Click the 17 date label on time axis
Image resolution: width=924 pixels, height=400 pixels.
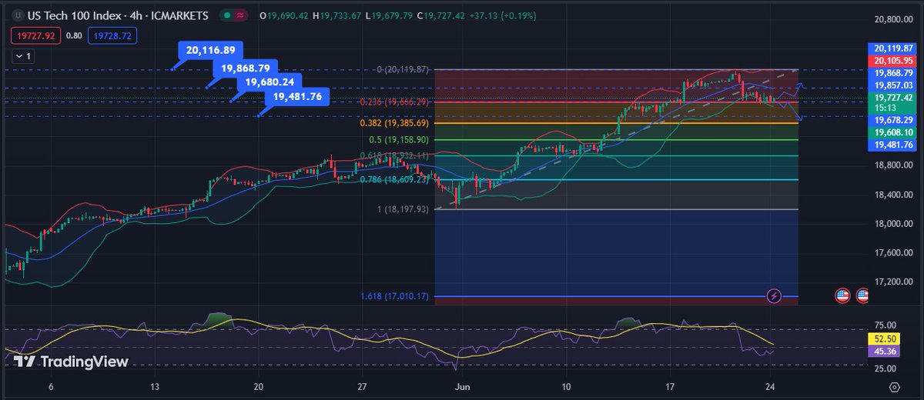[670, 387]
